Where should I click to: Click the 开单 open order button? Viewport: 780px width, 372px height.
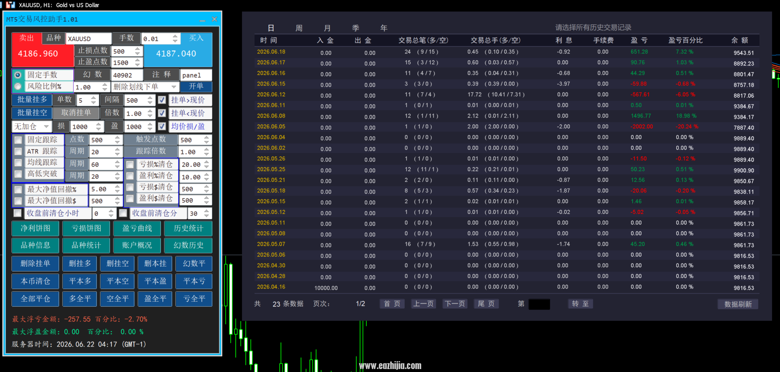click(x=196, y=87)
